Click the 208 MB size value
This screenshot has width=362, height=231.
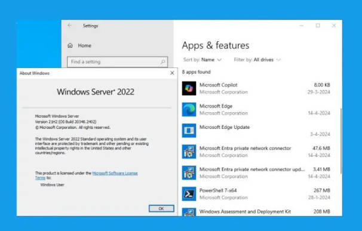[x=322, y=212]
